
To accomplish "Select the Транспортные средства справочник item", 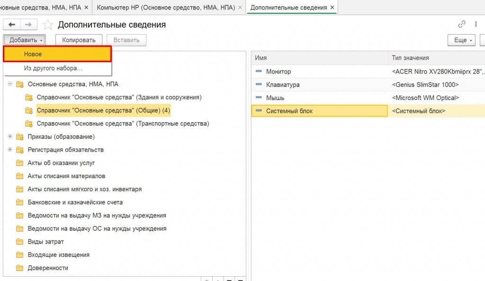I will [123, 124].
